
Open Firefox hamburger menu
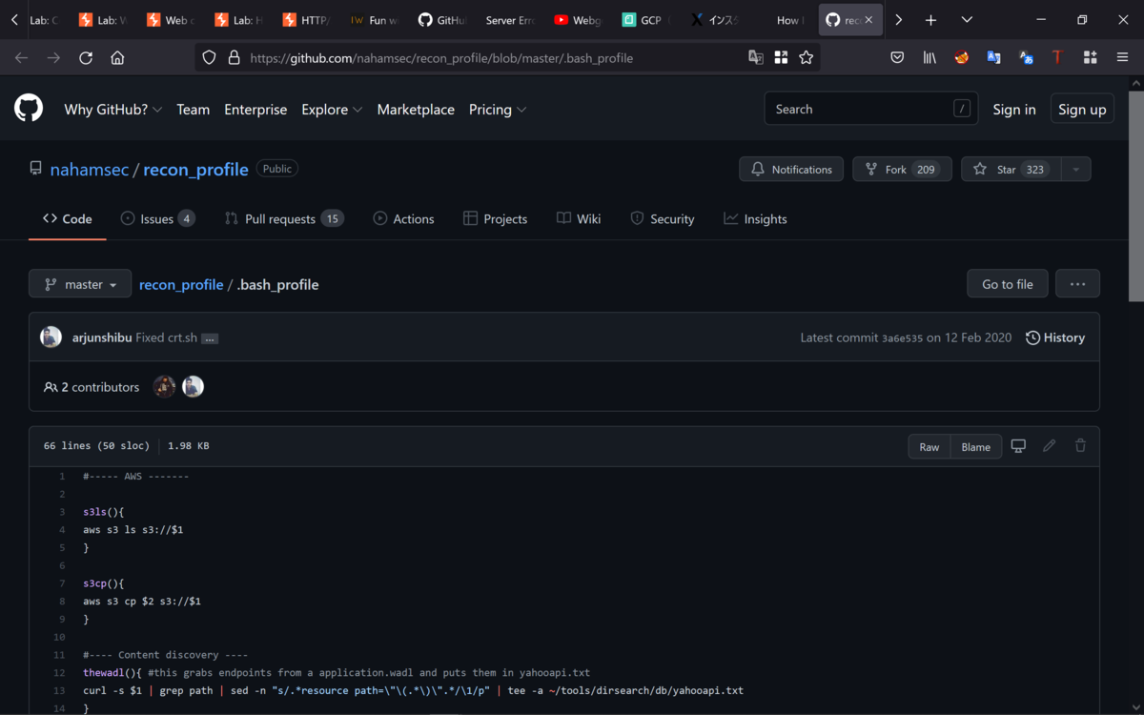tap(1122, 57)
